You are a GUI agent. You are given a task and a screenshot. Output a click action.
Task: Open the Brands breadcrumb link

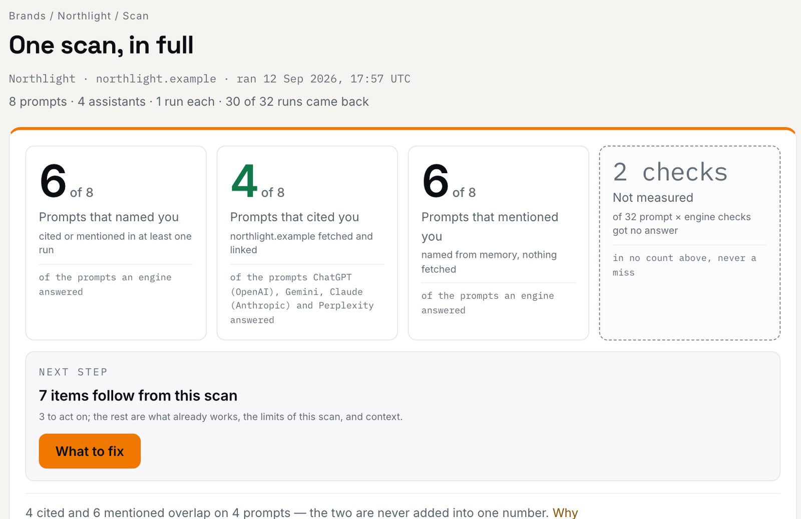pos(27,16)
